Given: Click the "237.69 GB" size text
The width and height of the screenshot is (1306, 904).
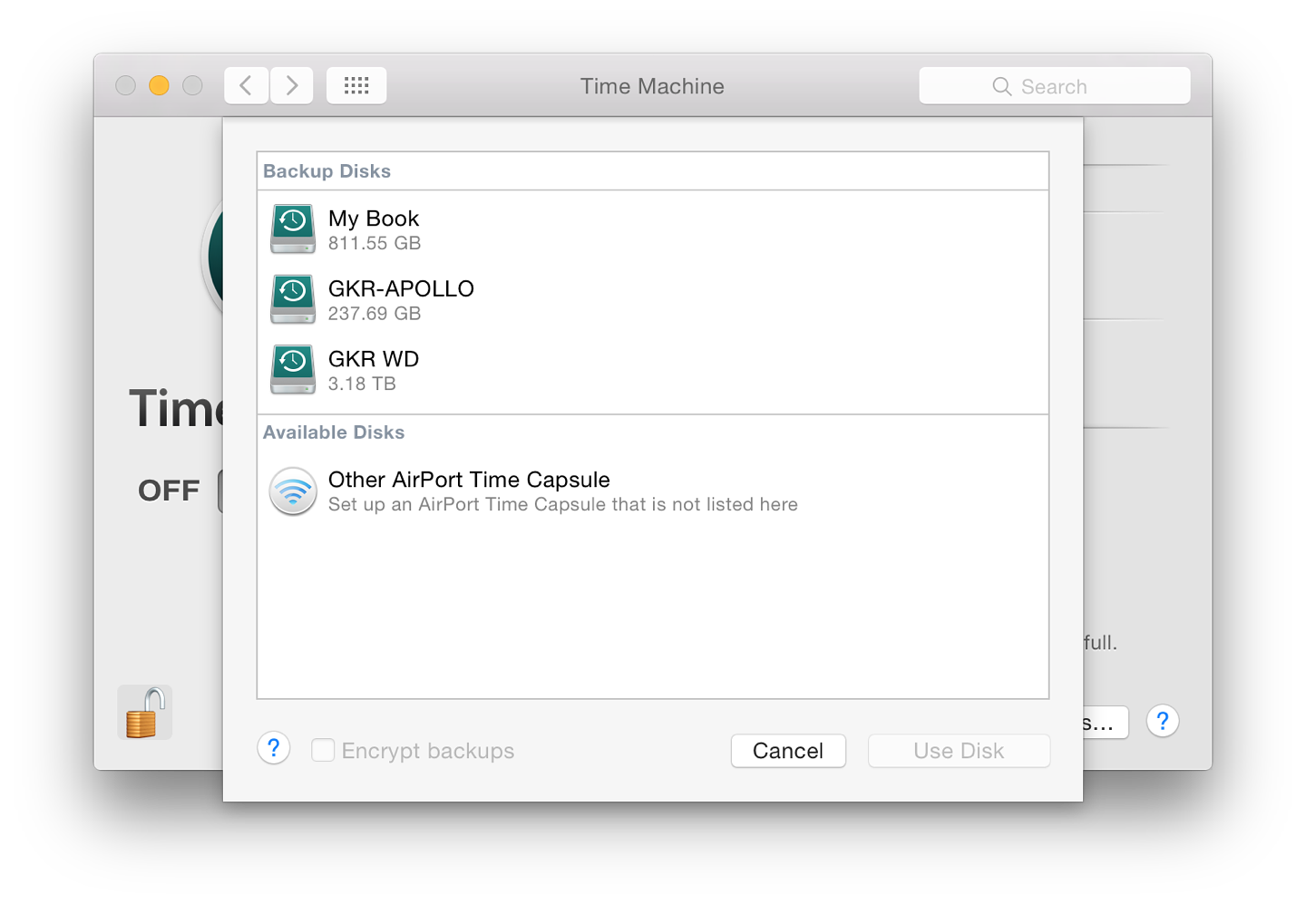Looking at the screenshot, I should (375, 314).
